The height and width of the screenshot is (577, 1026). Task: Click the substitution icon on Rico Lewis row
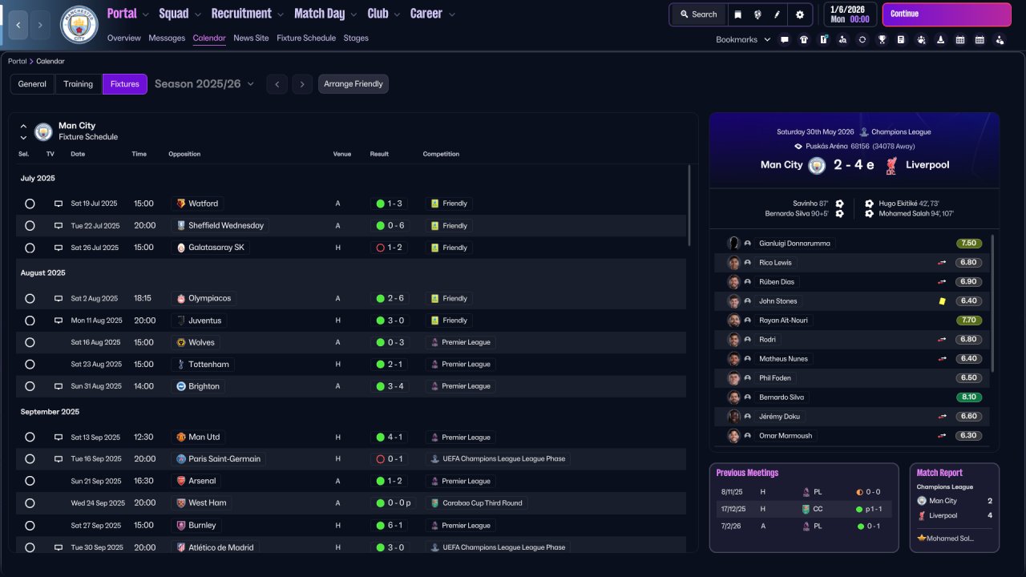[942, 263]
